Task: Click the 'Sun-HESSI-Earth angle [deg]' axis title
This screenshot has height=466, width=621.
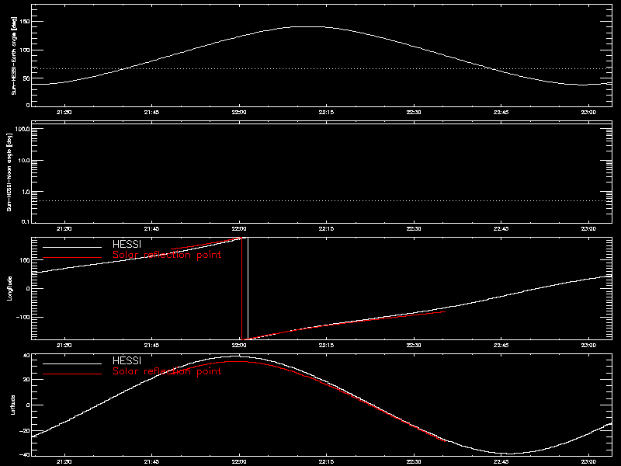Action: 14,55
